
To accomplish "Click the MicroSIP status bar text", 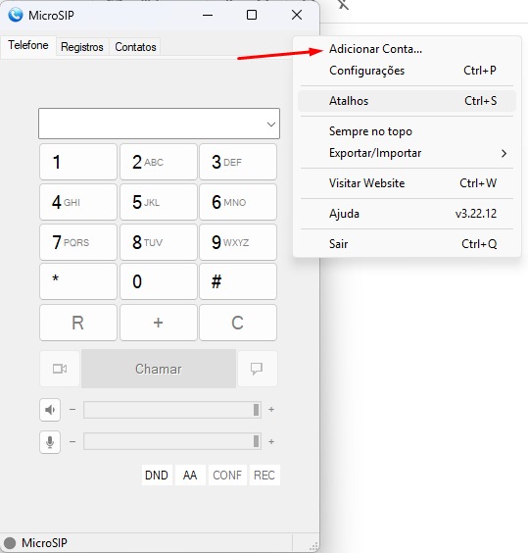I will point(44,543).
